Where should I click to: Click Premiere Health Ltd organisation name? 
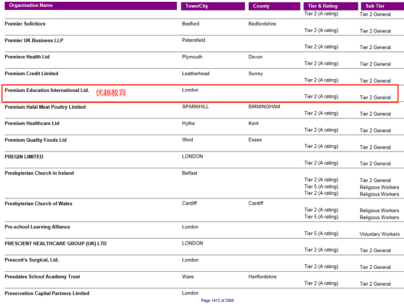[x=27, y=57]
